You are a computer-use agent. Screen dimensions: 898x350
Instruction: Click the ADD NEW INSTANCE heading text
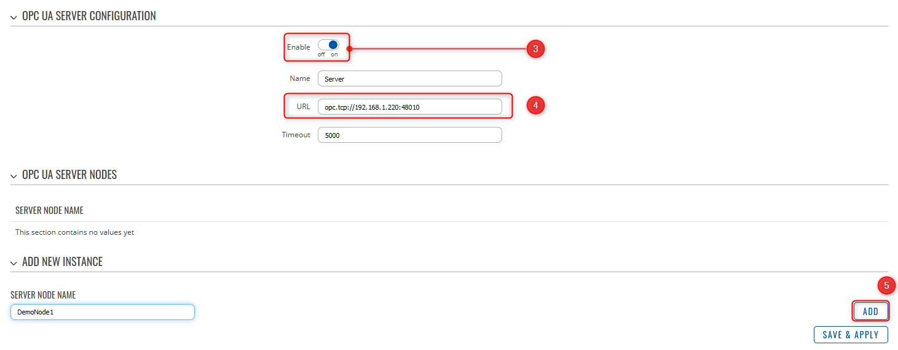tap(62, 262)
